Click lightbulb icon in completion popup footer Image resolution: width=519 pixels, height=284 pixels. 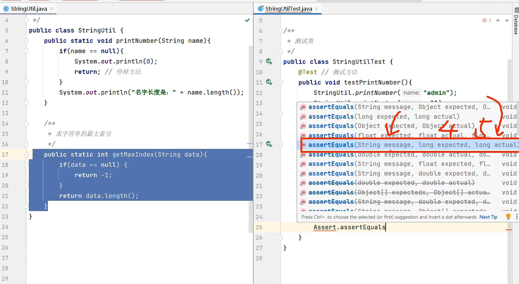coord(508,217)
